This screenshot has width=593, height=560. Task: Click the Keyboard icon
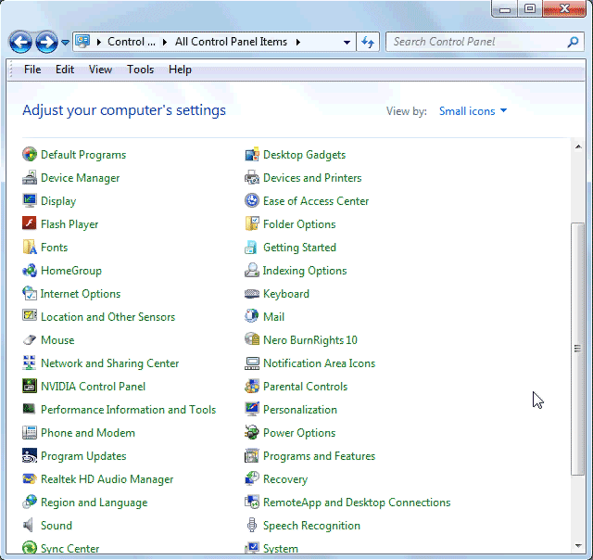coord(252,293)
